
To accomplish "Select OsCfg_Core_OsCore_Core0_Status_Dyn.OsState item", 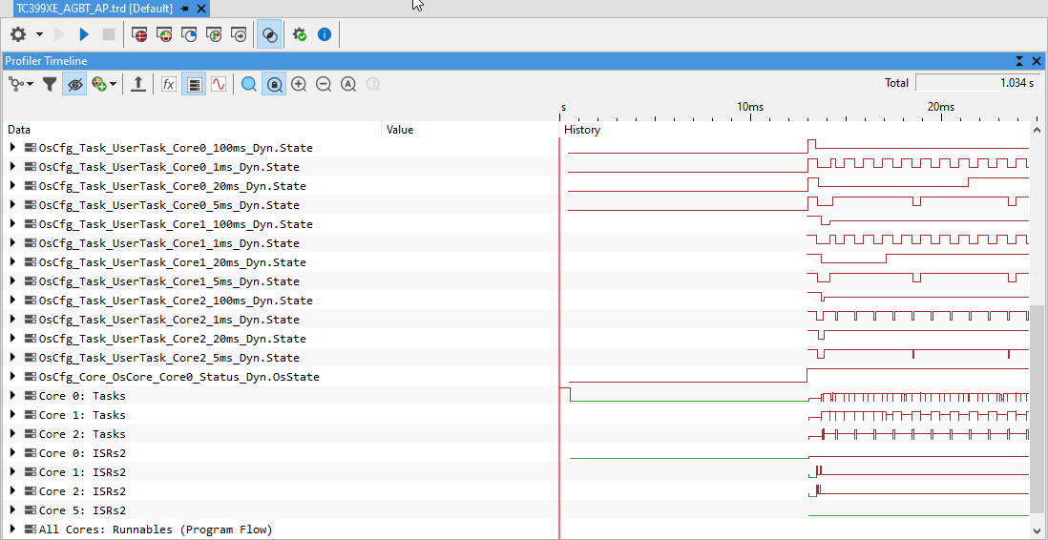I will pyautogui.click(x=179, y=377).
